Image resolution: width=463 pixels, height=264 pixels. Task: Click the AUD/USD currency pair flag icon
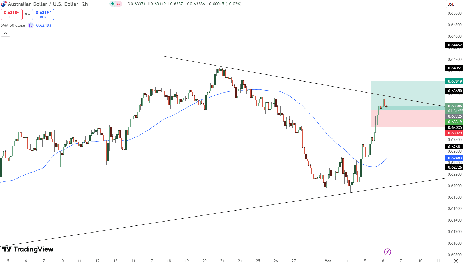pos(4,4)
